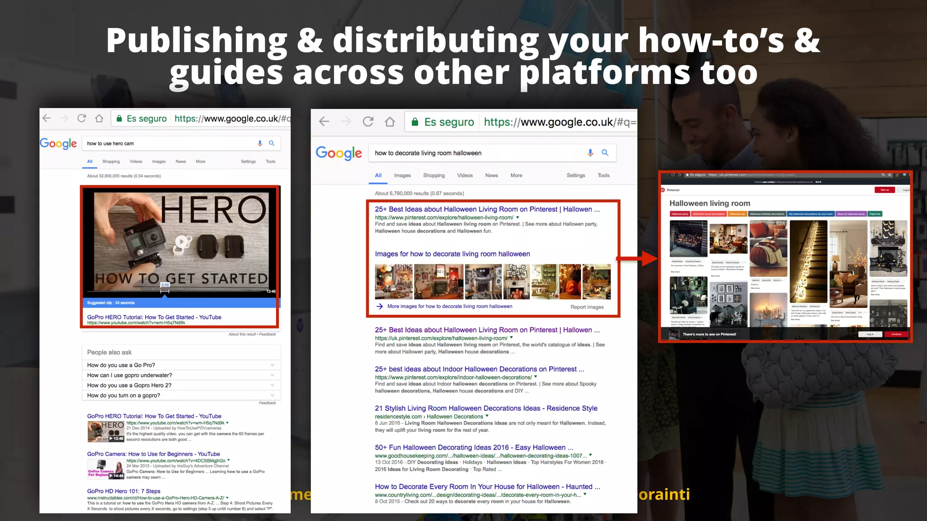Select Shopping tab in halloween results
This screenshot has height=521, width=927.
(434, 175)
